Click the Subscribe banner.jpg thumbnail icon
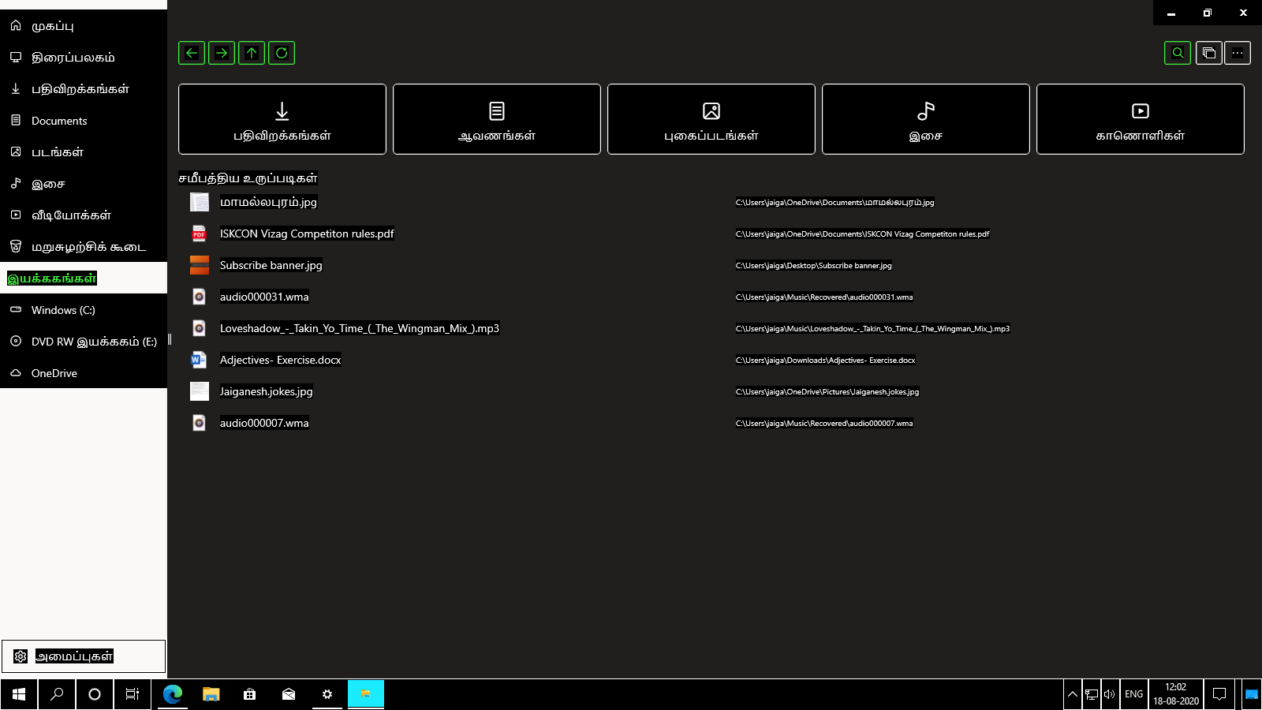The height and width of the screenshot is (710, 1262). tap(200, 265)
